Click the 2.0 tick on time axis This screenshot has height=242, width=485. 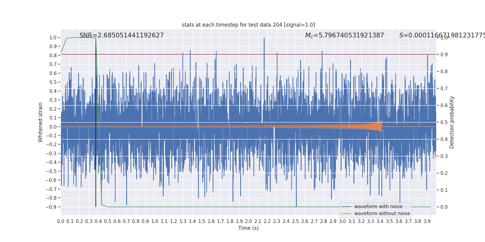(249, 221)
